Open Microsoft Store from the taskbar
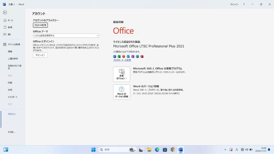The height and width of the screenshot is (154, 274). 165,150
